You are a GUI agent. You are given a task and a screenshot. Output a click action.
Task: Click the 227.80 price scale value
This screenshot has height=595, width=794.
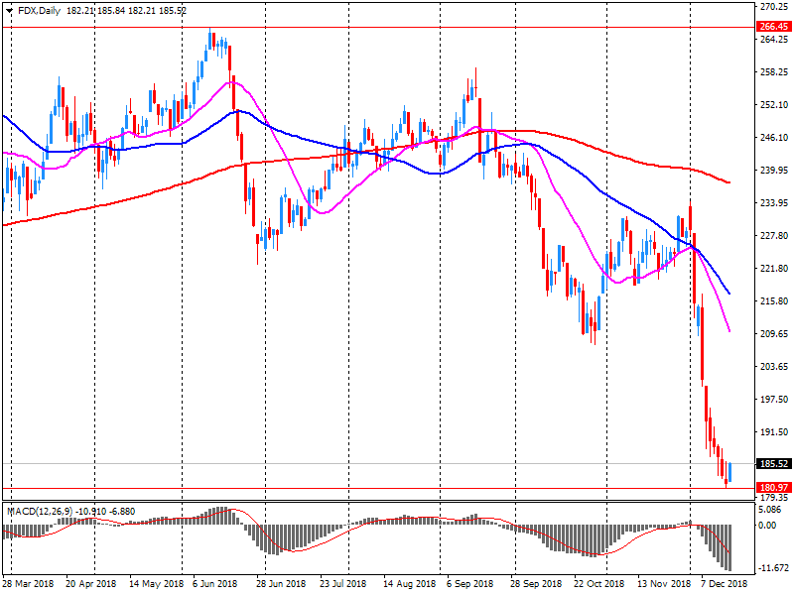point(775,236)
